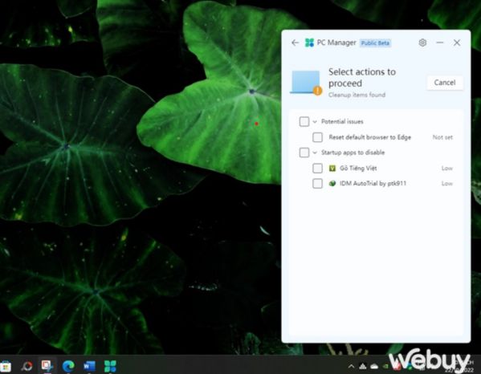Click the IDM AutoTrial app icon

coord(332,183)
